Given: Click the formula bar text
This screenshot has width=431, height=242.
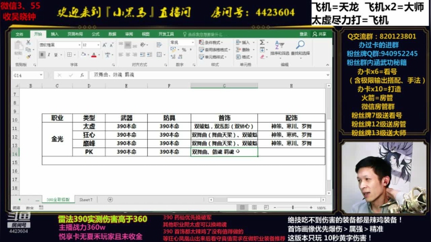Looking at the screenshot, I should click(x=114, y=75).
